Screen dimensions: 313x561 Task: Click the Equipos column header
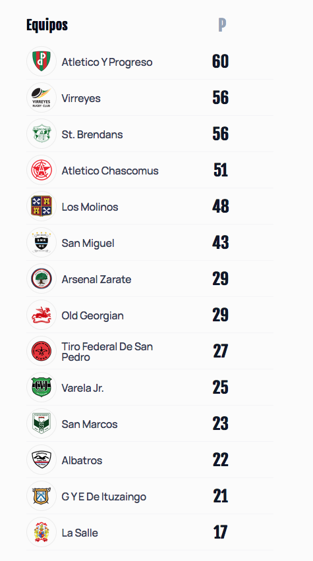click(x=47, y=25)
